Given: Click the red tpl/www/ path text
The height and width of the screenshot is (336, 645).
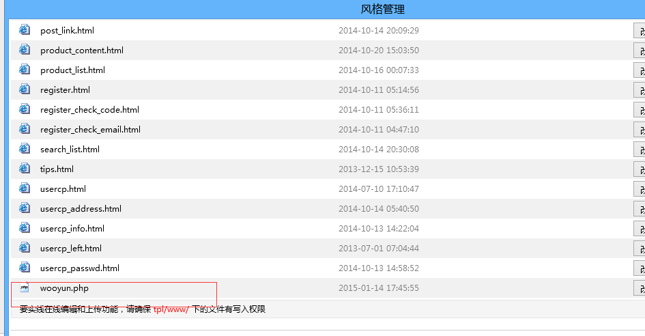Looking at the screenshot, I should tap(171, 309).
